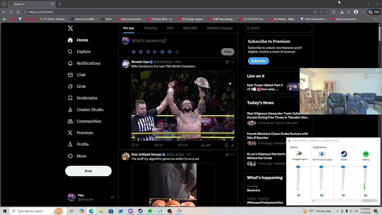Open Steam from the Windows taskbar
Image resolution: width=382 pixels, height=215 pixels.
pyautogui.click(x=140, y=211)
